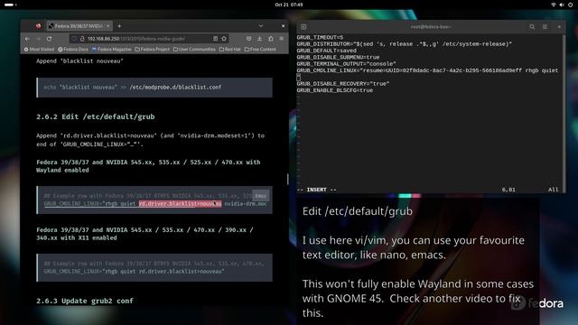Click the X11 GRUB_CMDLINE_LINUX example code line
Viewport: 578px width, 325px height.
pyautogui.click(x=135, y=272)
